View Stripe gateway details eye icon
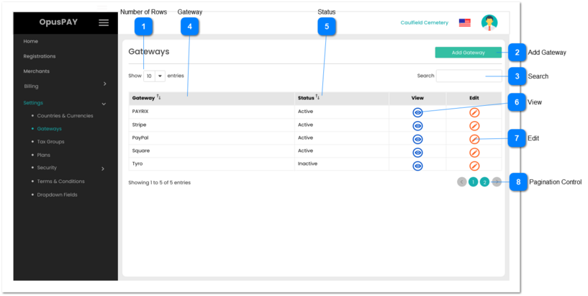 [417, 125]
